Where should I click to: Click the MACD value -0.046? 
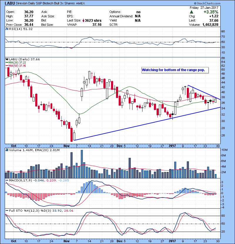point(39,181)
